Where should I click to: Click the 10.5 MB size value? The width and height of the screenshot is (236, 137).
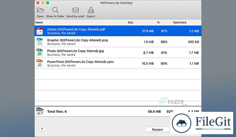click(x=148, y=63)
